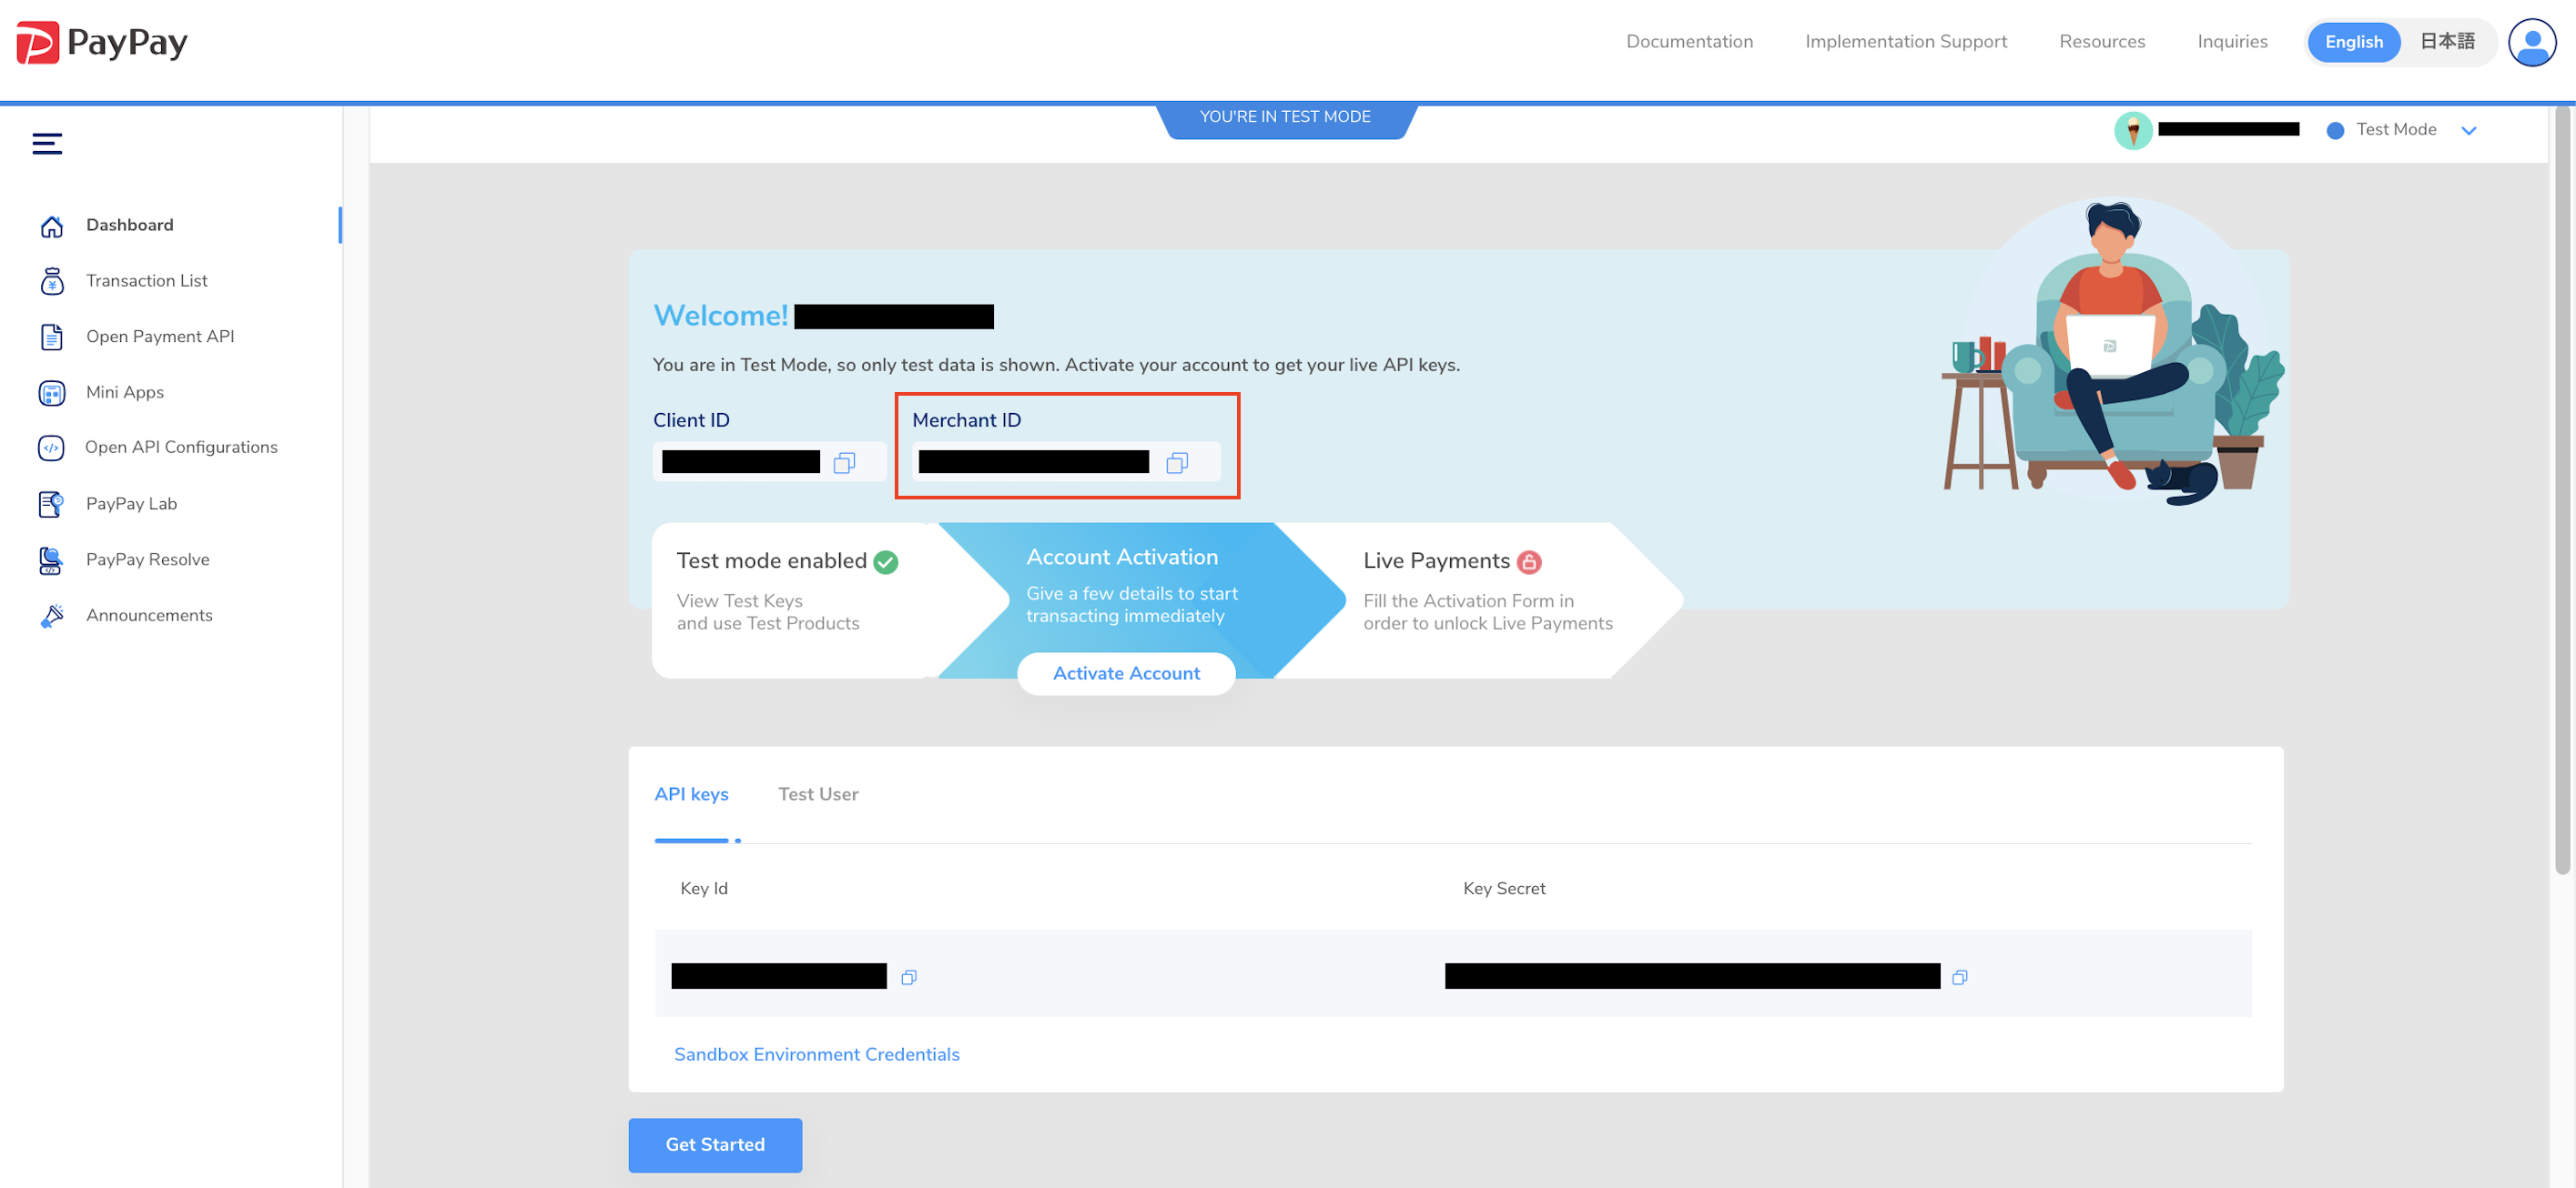The image size is (2576, 1188).
Task: Switch language to 日本語
Action: (x=2447, y=41)
